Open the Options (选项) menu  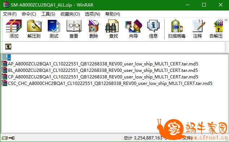coord(93,14)
